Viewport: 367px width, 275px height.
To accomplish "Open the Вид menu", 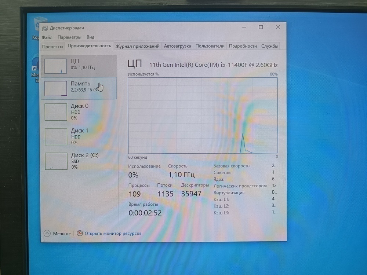I will tap(90, 37).
